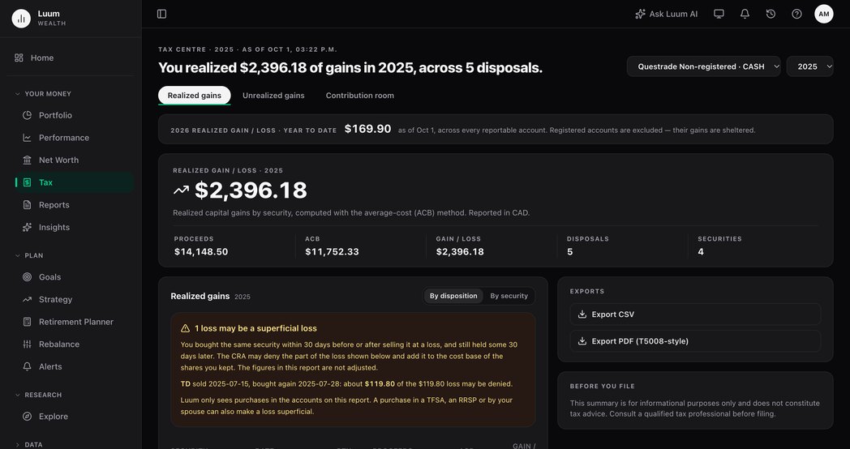Click the Alerts bell icon in sidebar
Image resolution: width=850 pixels, height=449 pixels.
(x=27, y=366)
